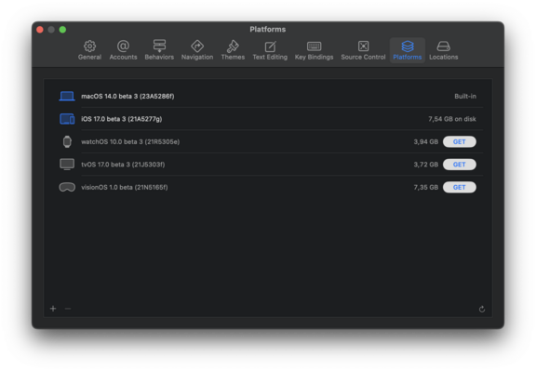Select the Platforms tab

pyautogui.click(x=408, y=50)
